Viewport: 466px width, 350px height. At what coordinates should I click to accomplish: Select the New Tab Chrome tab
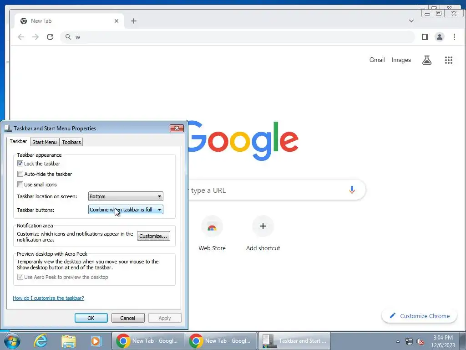[x=69, y=21]
